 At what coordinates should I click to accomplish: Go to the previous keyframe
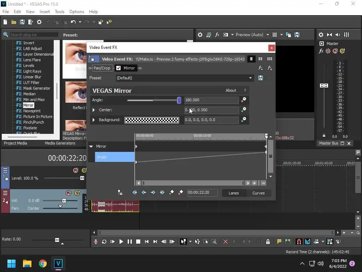point(144,192)
